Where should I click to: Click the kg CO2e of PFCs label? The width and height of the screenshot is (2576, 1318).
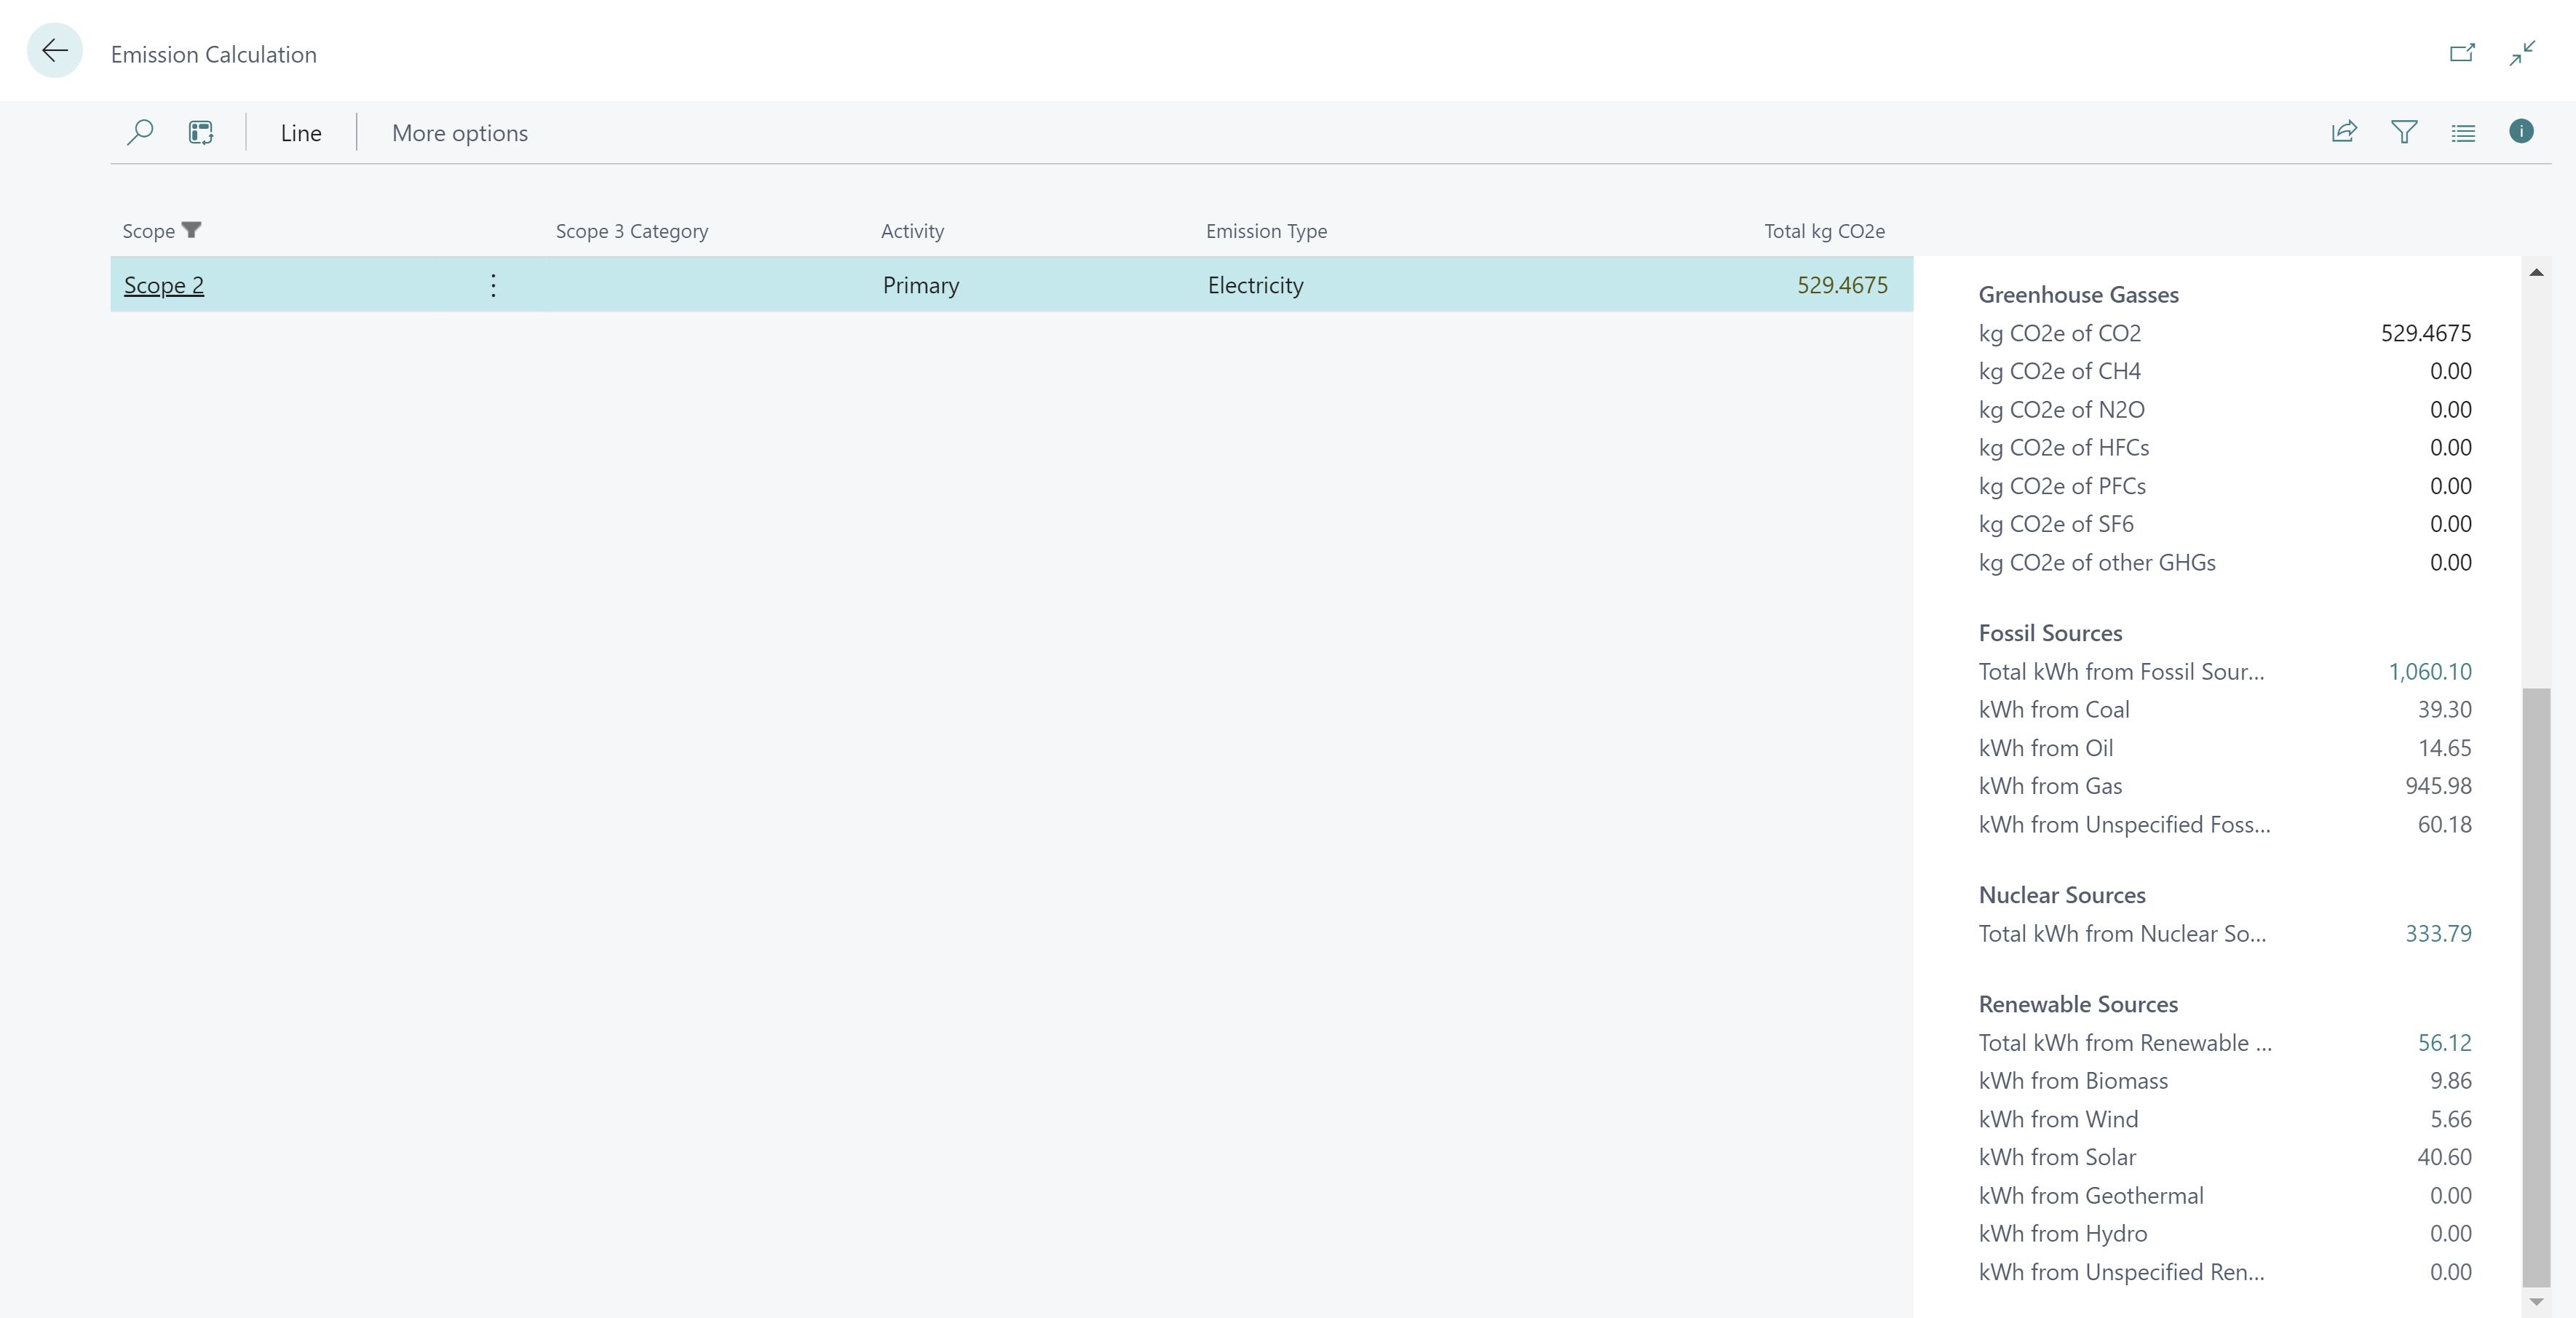pyautogui.click(x=2062, y=486)
